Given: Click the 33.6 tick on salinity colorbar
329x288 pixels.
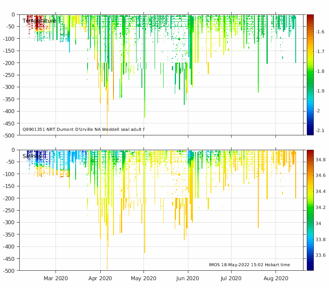Looking at the screenshot, I should pyautogui.click(x=320, y=255).
